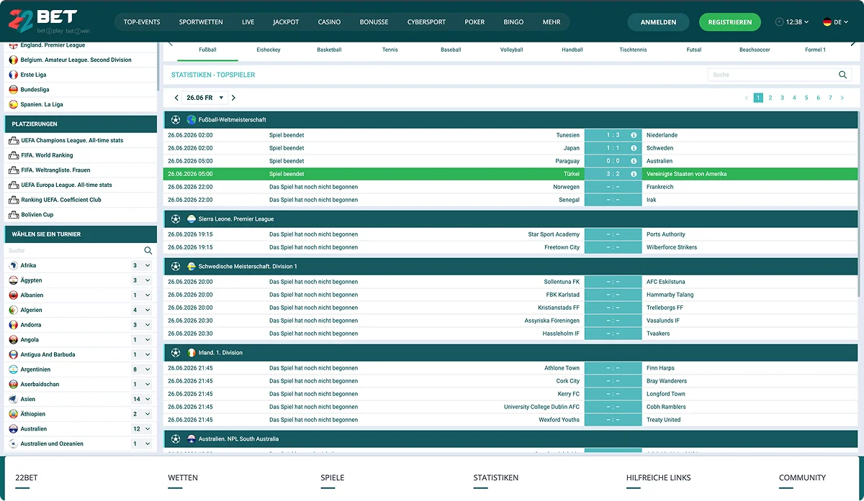Image resolution: width=864 pixels, height=501 pixels.
Task: Switch to the Eishockey tab
Action: 269,50
